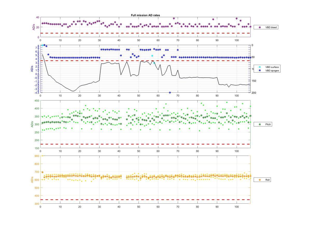The width and height of the screenshot is (311, 229).
Task: Select the 'Pitch' legend label
Action: pyautogui.click(x=268, y=124)
